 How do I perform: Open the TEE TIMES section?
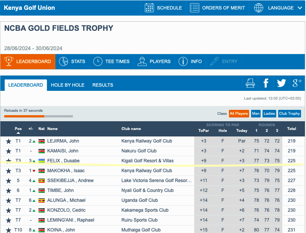coord(112,62)
